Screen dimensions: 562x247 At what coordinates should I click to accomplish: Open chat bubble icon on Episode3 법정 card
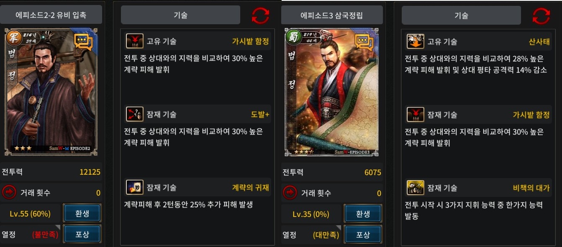364,42
